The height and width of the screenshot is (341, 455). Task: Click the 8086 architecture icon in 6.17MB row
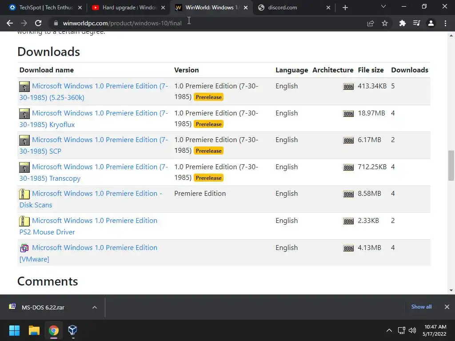click(348, 141)
